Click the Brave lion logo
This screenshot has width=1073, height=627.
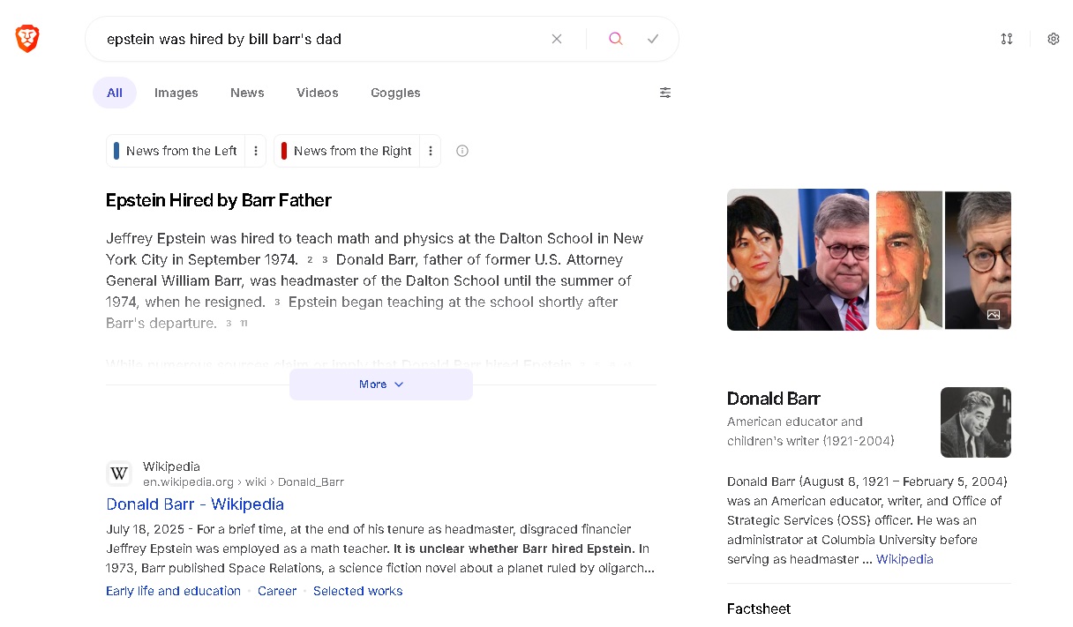coord(27,39)
